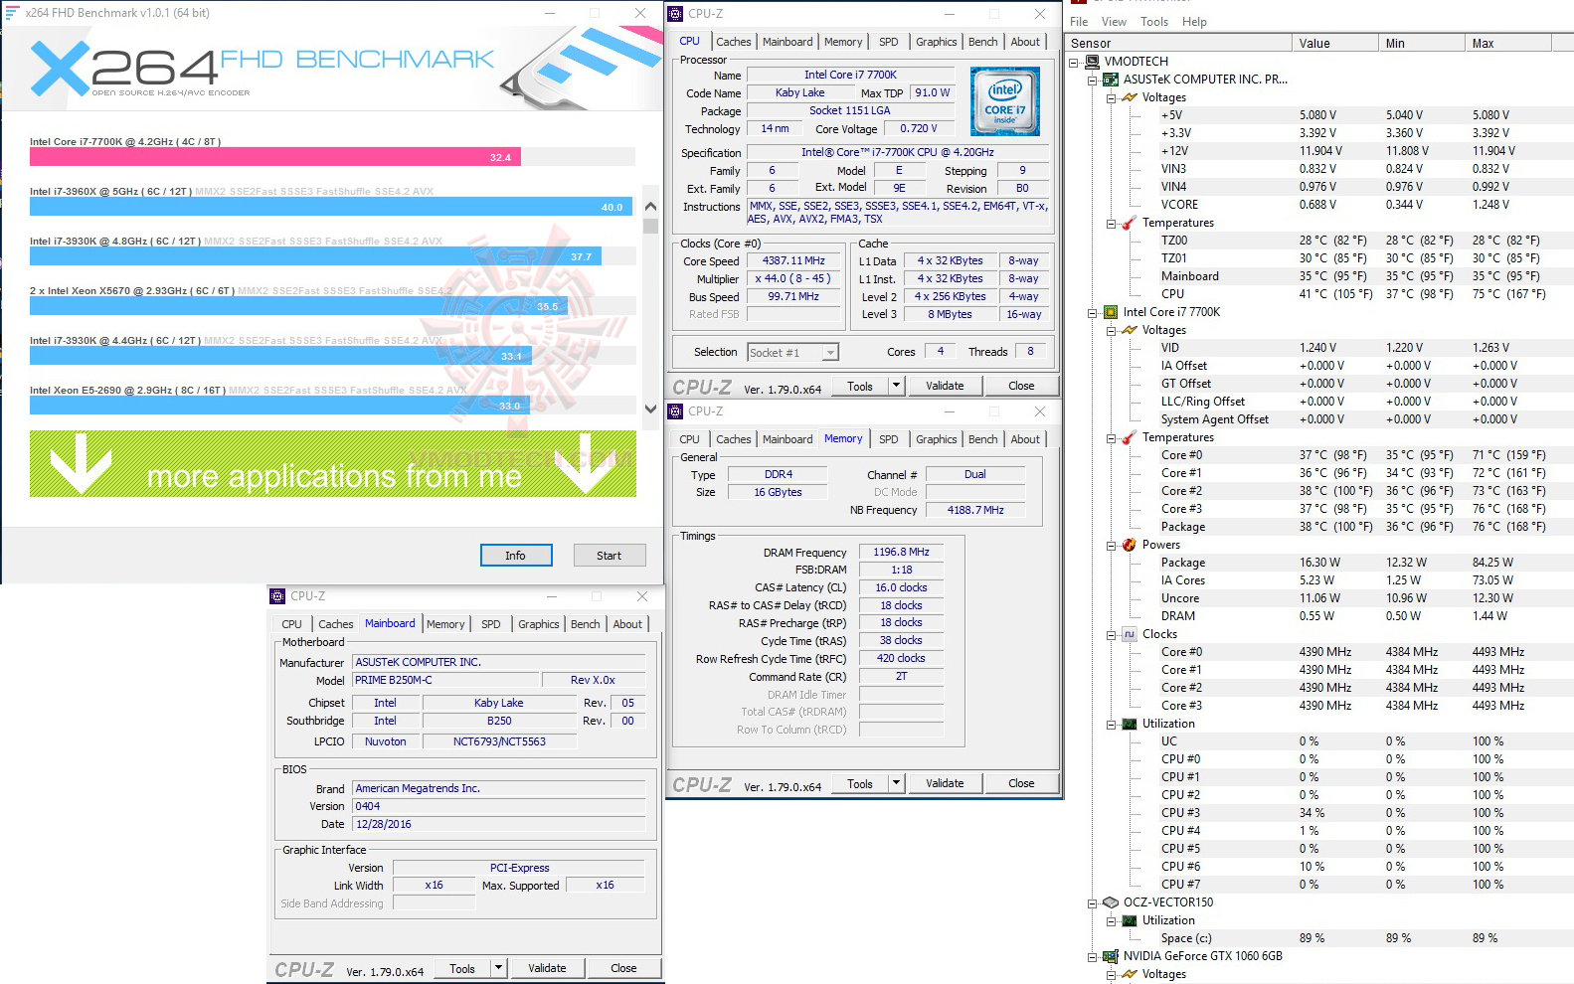
Task: Click the Xeon E5-2690 33.0 result bar
Action: click(x=279, y=406)
